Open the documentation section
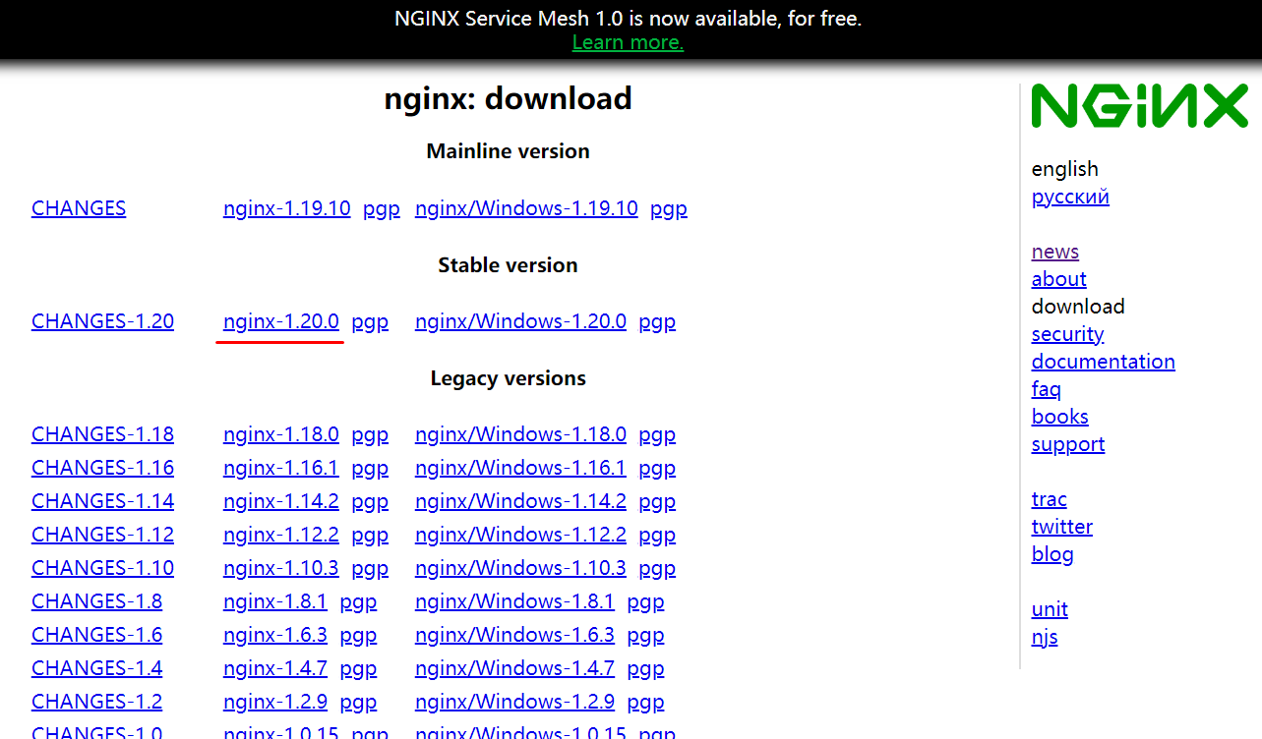 (1103, 362)
